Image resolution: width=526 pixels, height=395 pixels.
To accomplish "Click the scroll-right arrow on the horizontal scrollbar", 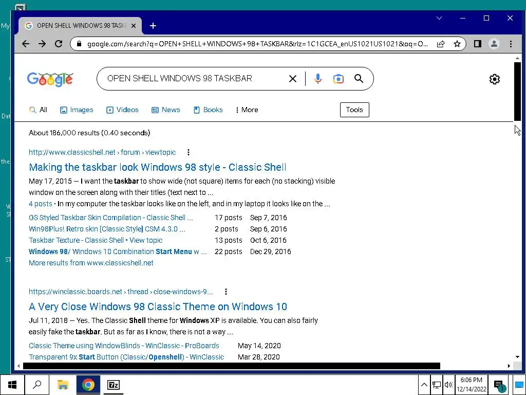I will [509, 366].
